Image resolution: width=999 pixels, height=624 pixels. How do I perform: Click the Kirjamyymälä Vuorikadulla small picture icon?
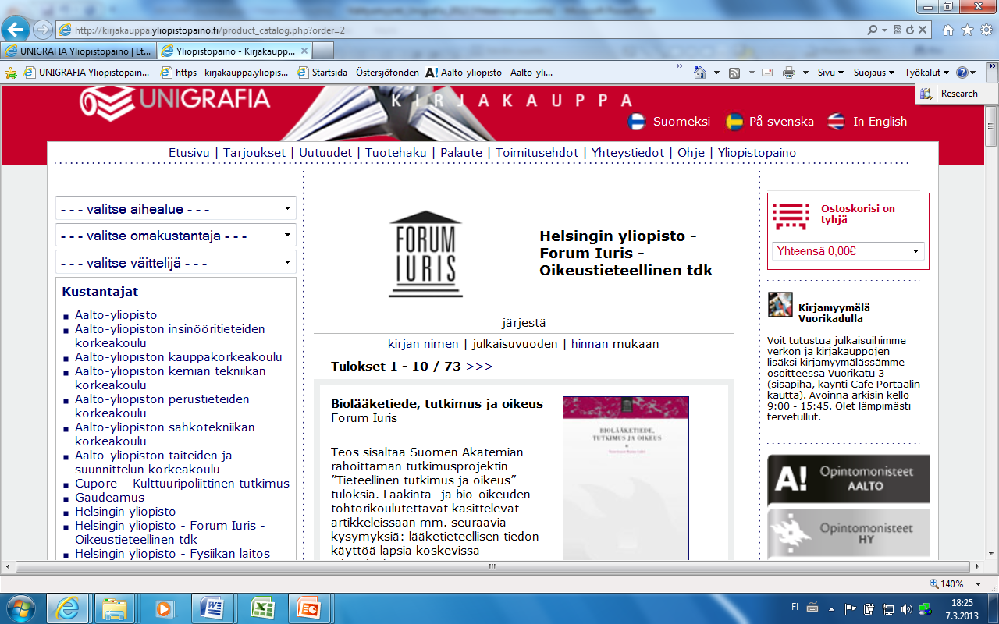click(780, 304)
